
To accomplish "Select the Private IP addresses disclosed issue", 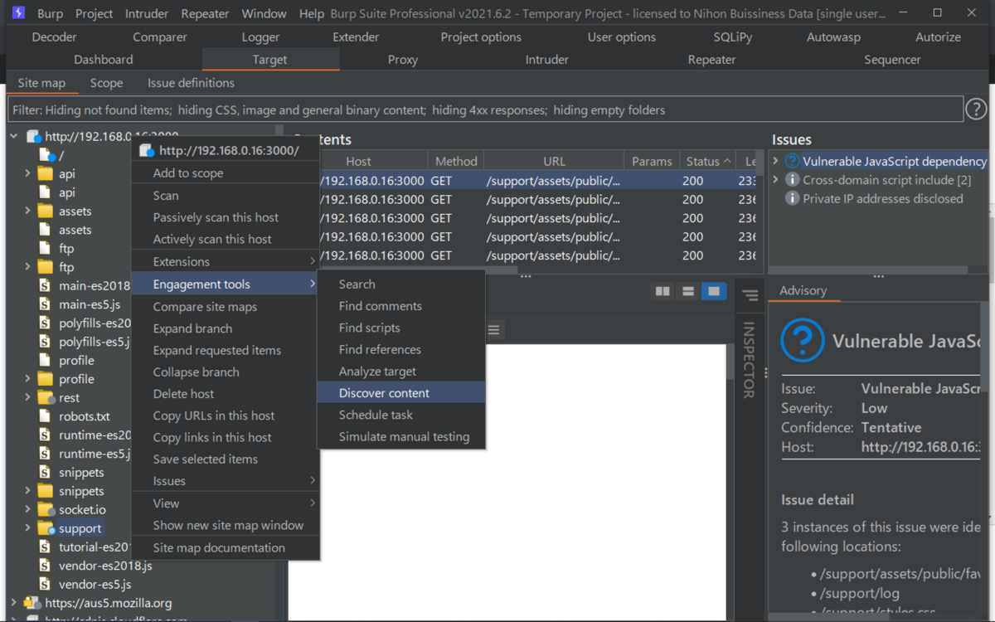I will (882, 198).
